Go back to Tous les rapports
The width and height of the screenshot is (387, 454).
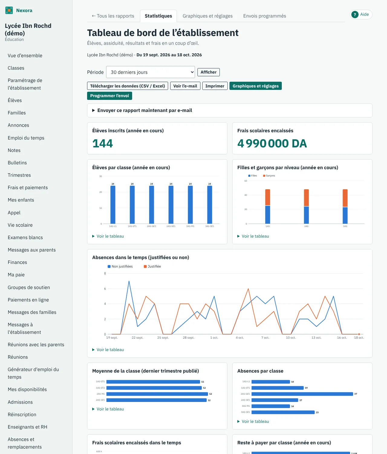tap(113, 16)
